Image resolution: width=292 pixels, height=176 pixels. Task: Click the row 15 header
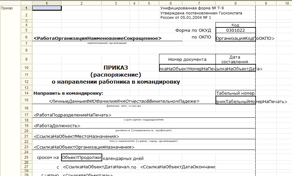click(x=26, y=100)
